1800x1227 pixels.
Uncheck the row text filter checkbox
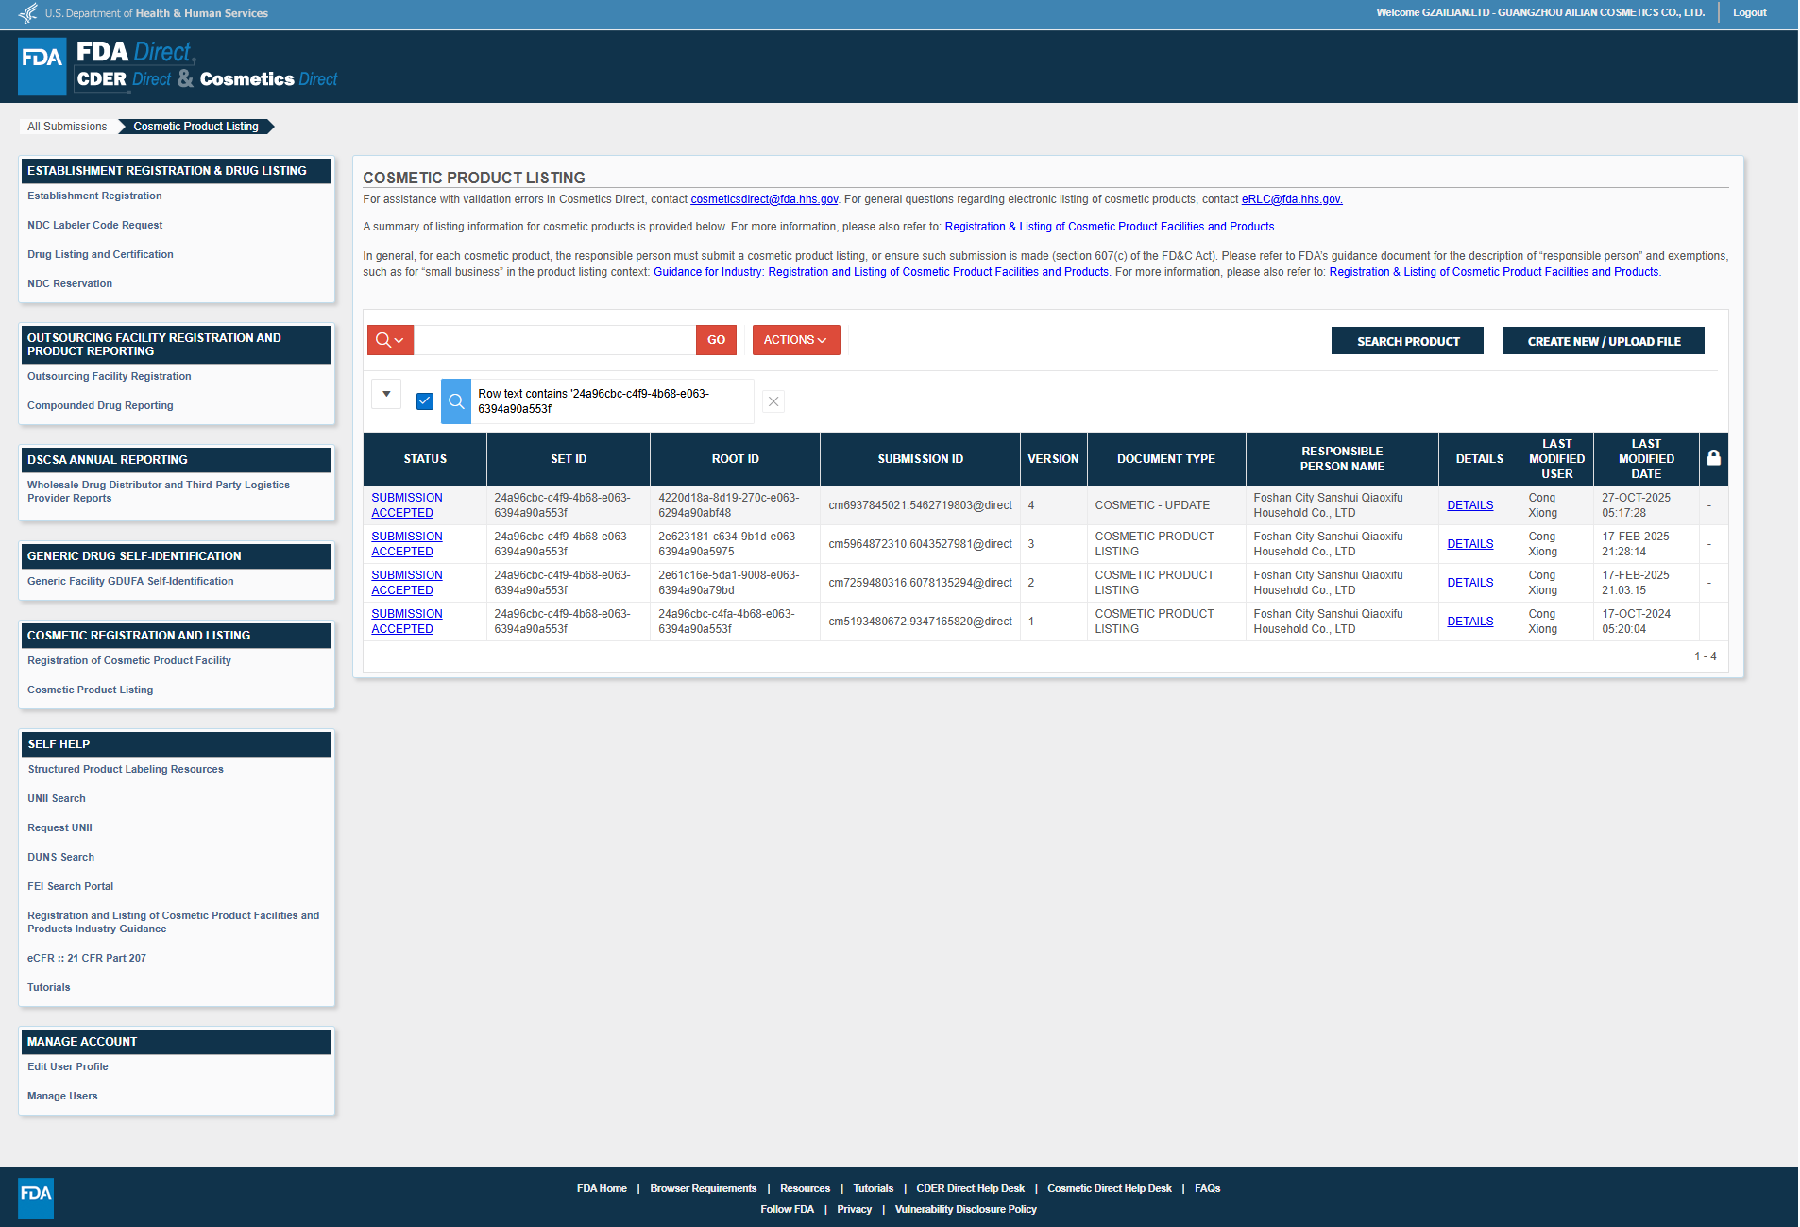coord(425,401)
